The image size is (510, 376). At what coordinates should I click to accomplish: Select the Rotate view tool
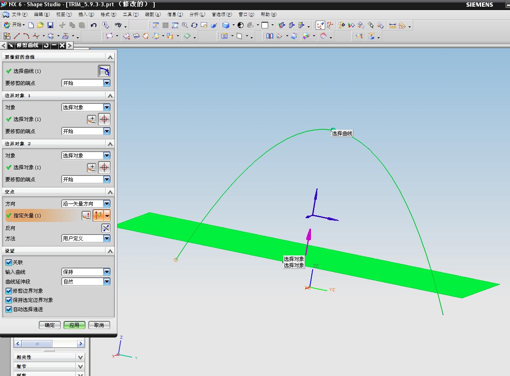pyautogui.click(x=194, y=25)
